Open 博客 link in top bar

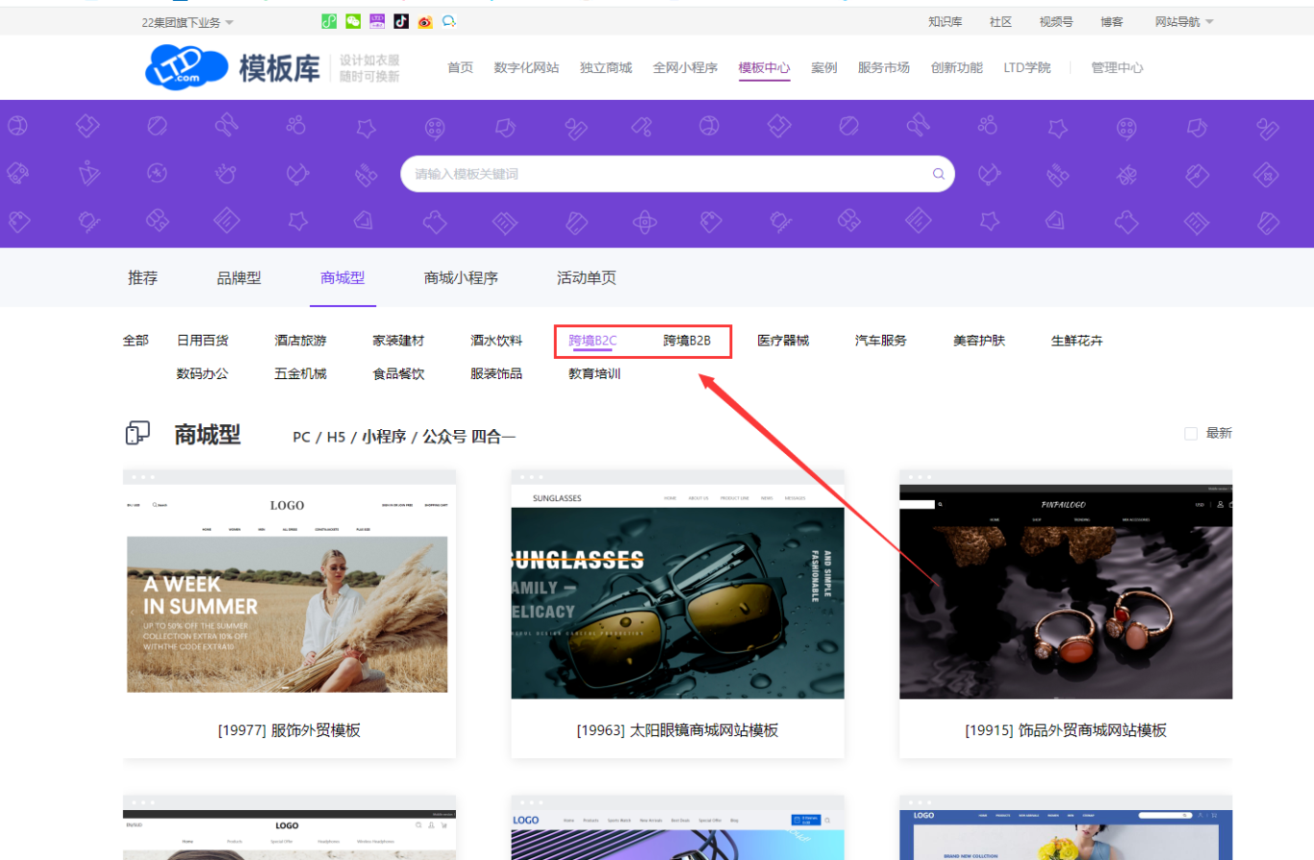click(1112, 22)
